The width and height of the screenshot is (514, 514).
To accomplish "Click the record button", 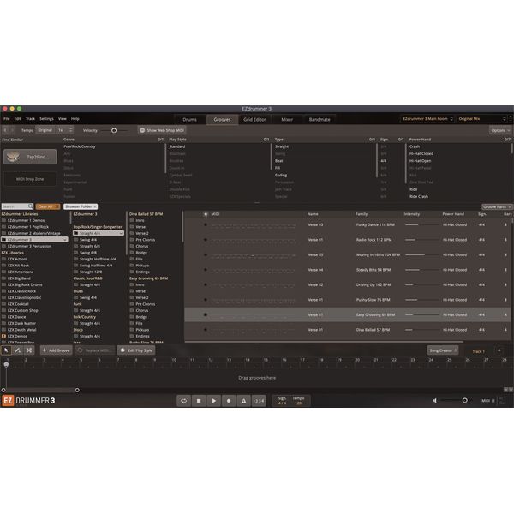I will tap(229, 401).
